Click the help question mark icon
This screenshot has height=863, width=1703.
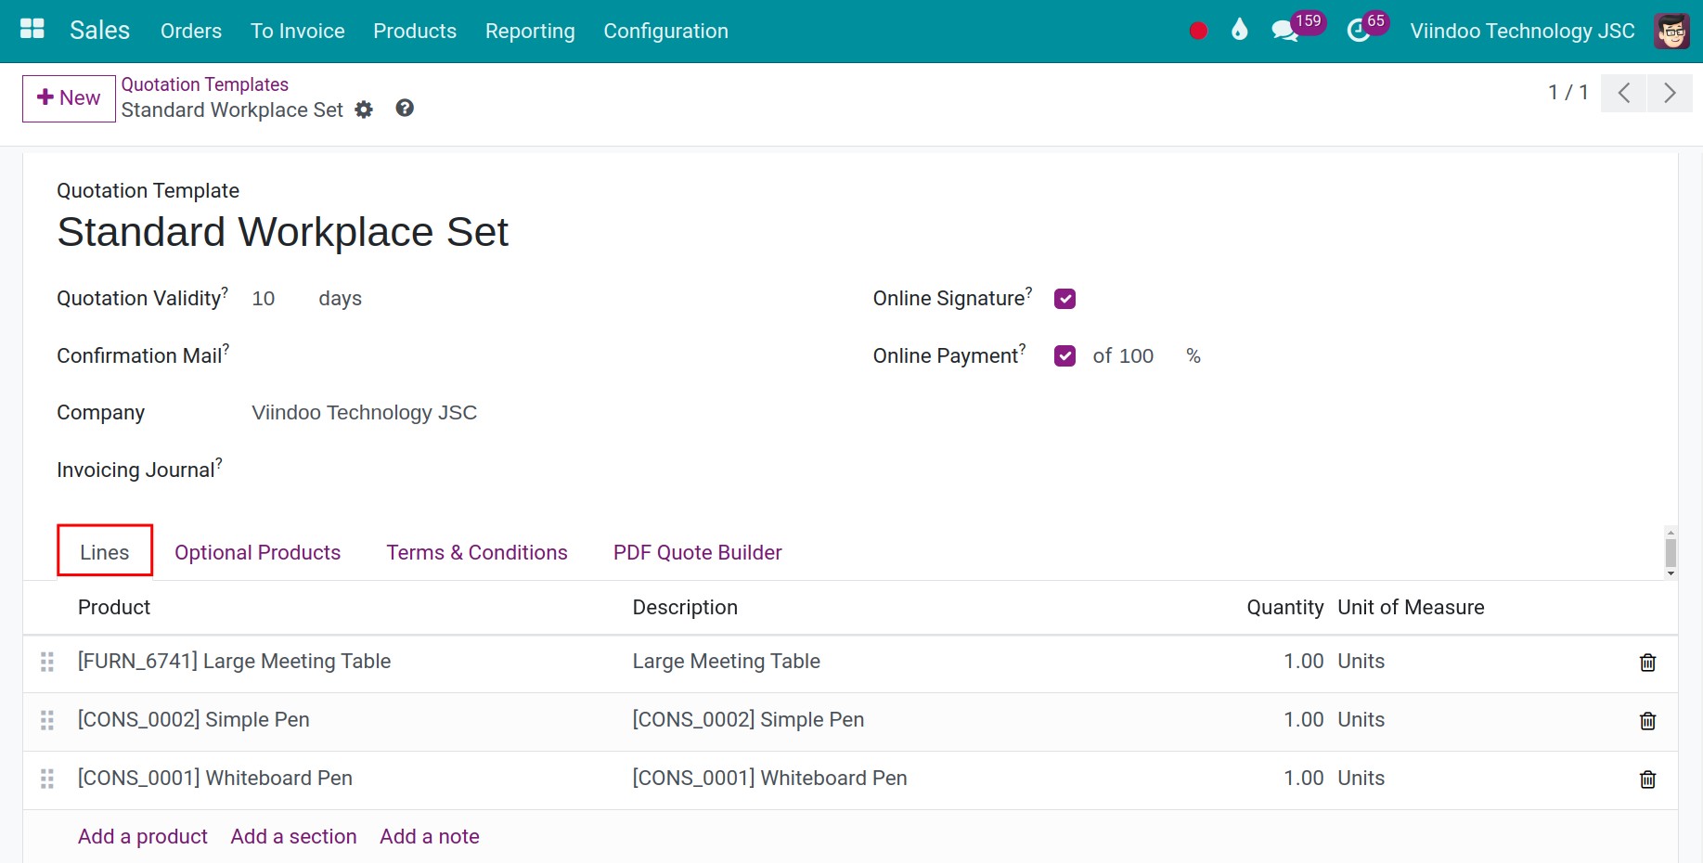coord(405,108)
